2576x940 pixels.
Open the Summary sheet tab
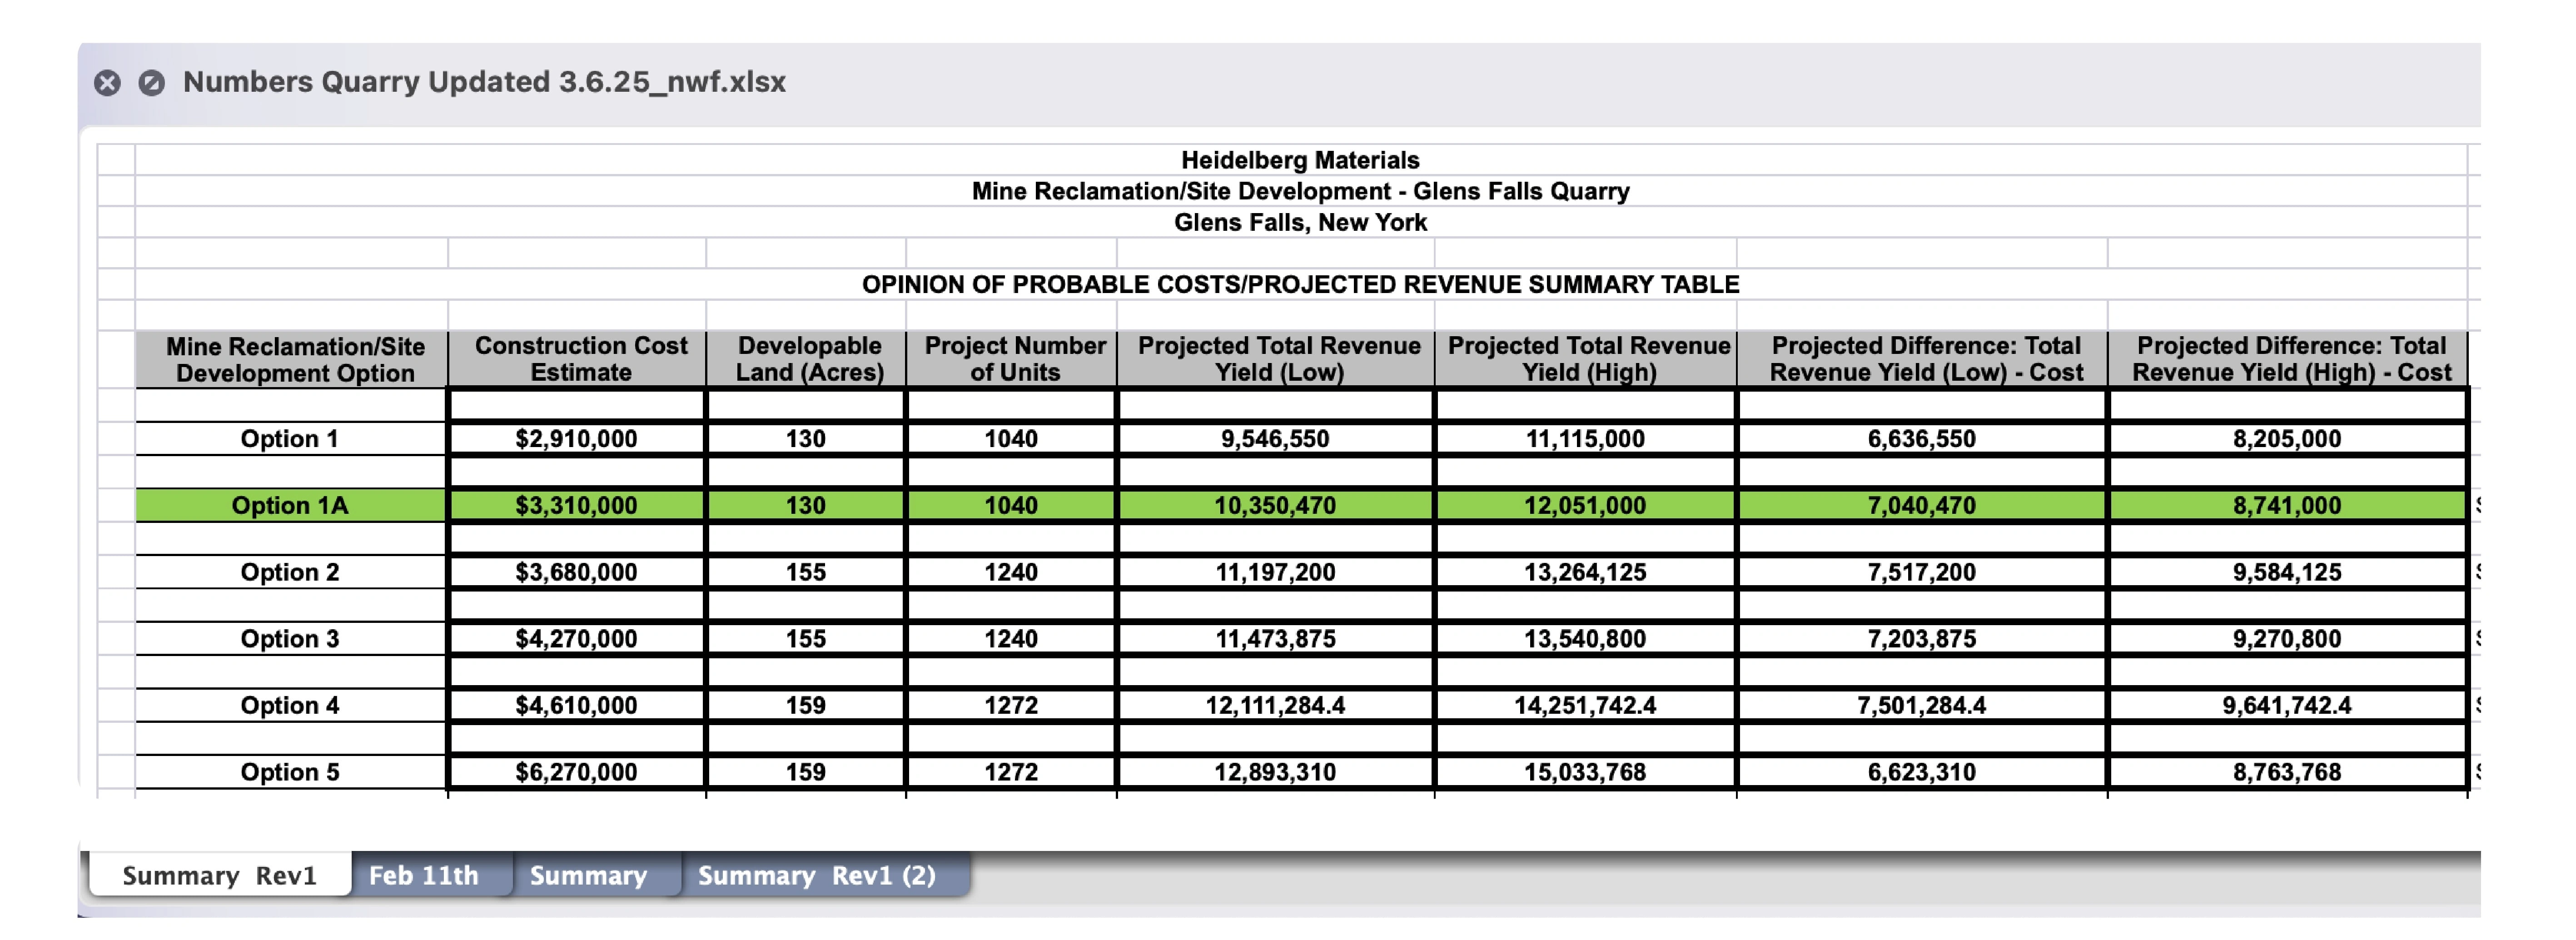(588, 876)
